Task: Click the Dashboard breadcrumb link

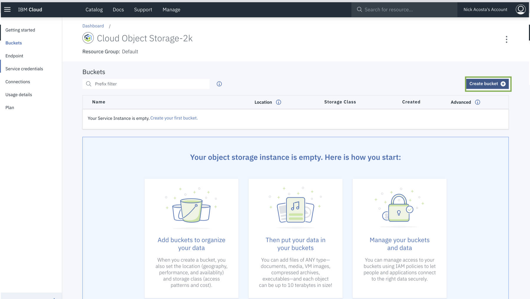Action: 93,26
